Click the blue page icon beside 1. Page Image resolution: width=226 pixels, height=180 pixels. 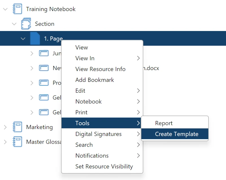[x=35, y=38]
